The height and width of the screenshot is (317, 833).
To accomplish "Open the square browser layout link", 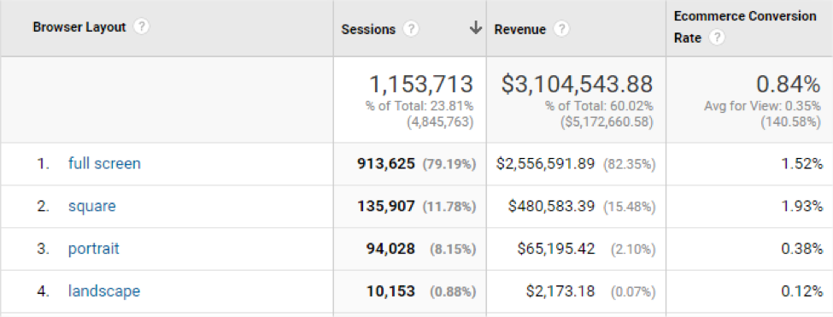I will pyautogui.click(x=92, y=206).
